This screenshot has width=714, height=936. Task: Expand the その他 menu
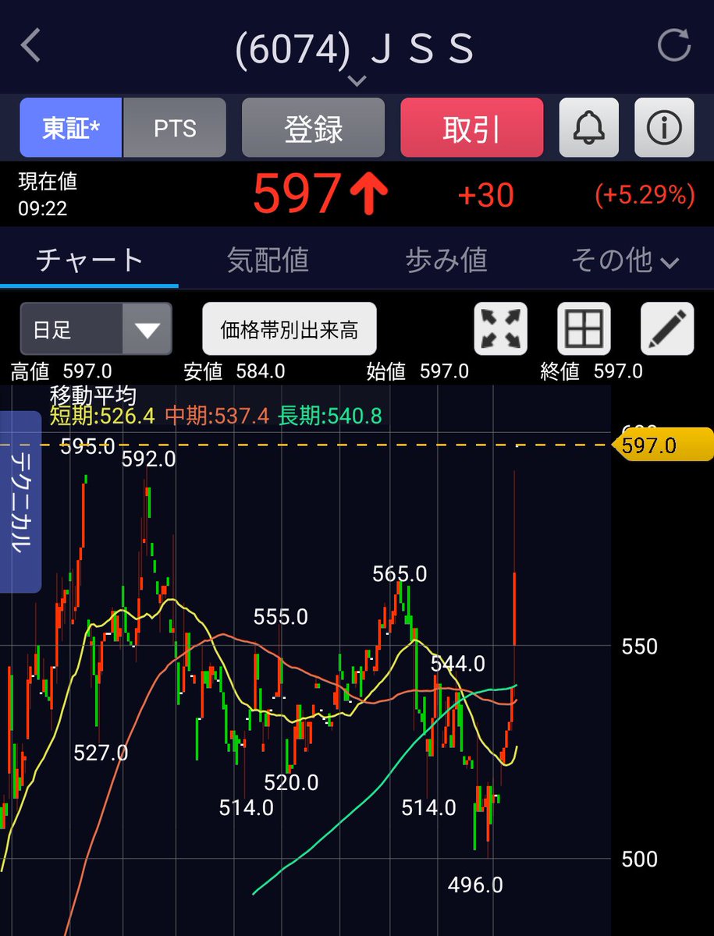624,260
